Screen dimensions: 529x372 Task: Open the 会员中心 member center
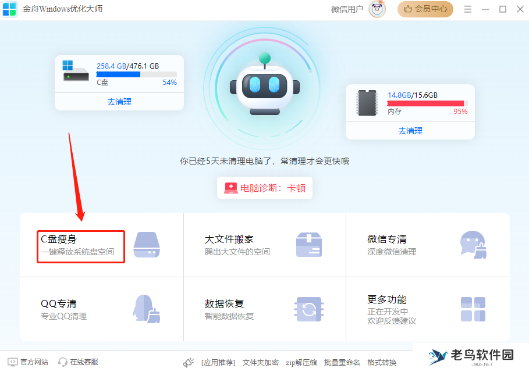pyautogui.click(x=425, y=9)
